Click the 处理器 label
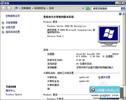 (x=51, y=54)
